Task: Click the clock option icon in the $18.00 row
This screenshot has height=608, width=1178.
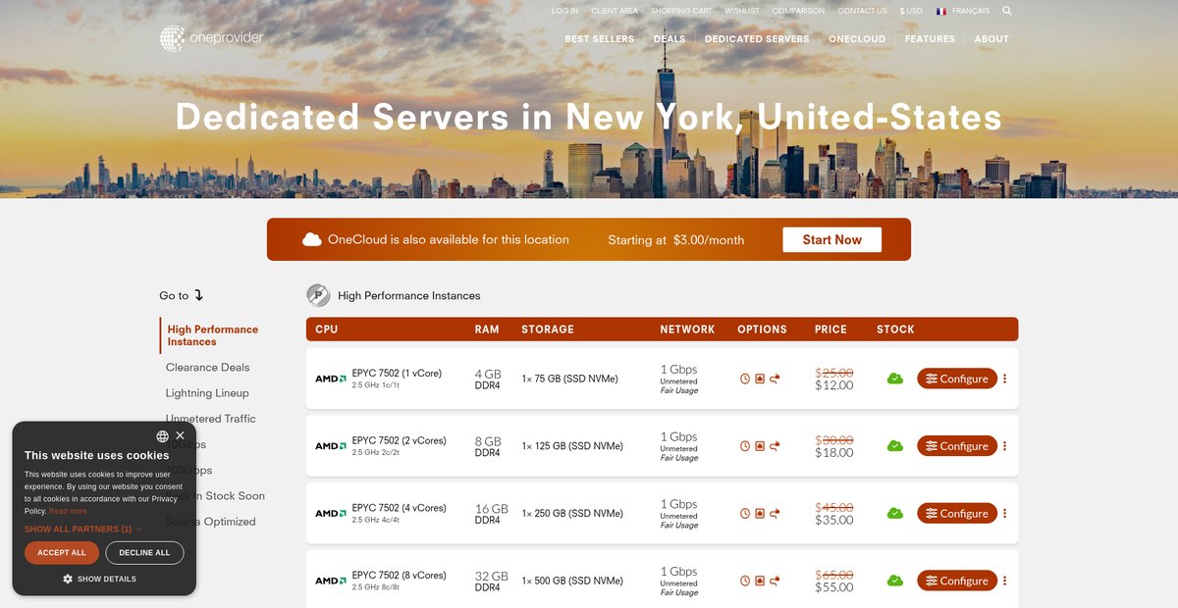Action: tap(745, 446)
